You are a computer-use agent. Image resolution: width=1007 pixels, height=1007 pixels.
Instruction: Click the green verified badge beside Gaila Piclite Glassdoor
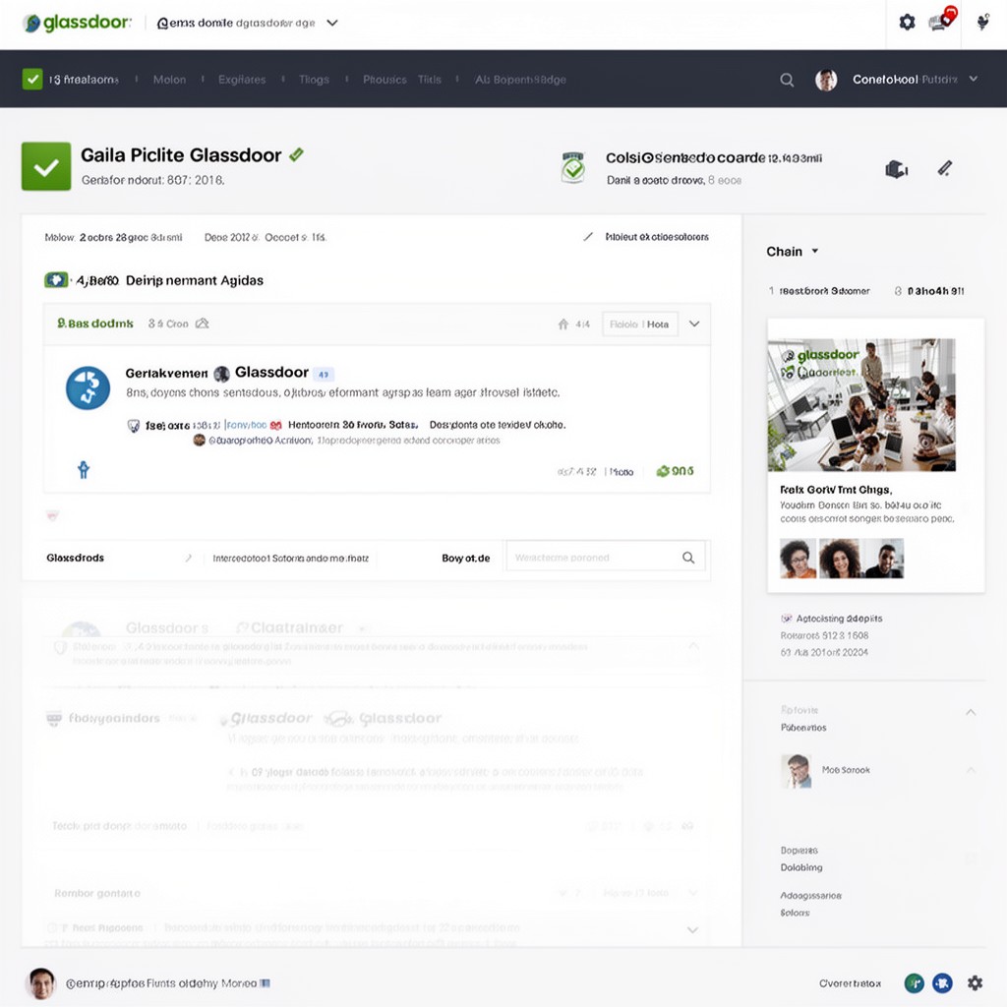click(296, 154)
